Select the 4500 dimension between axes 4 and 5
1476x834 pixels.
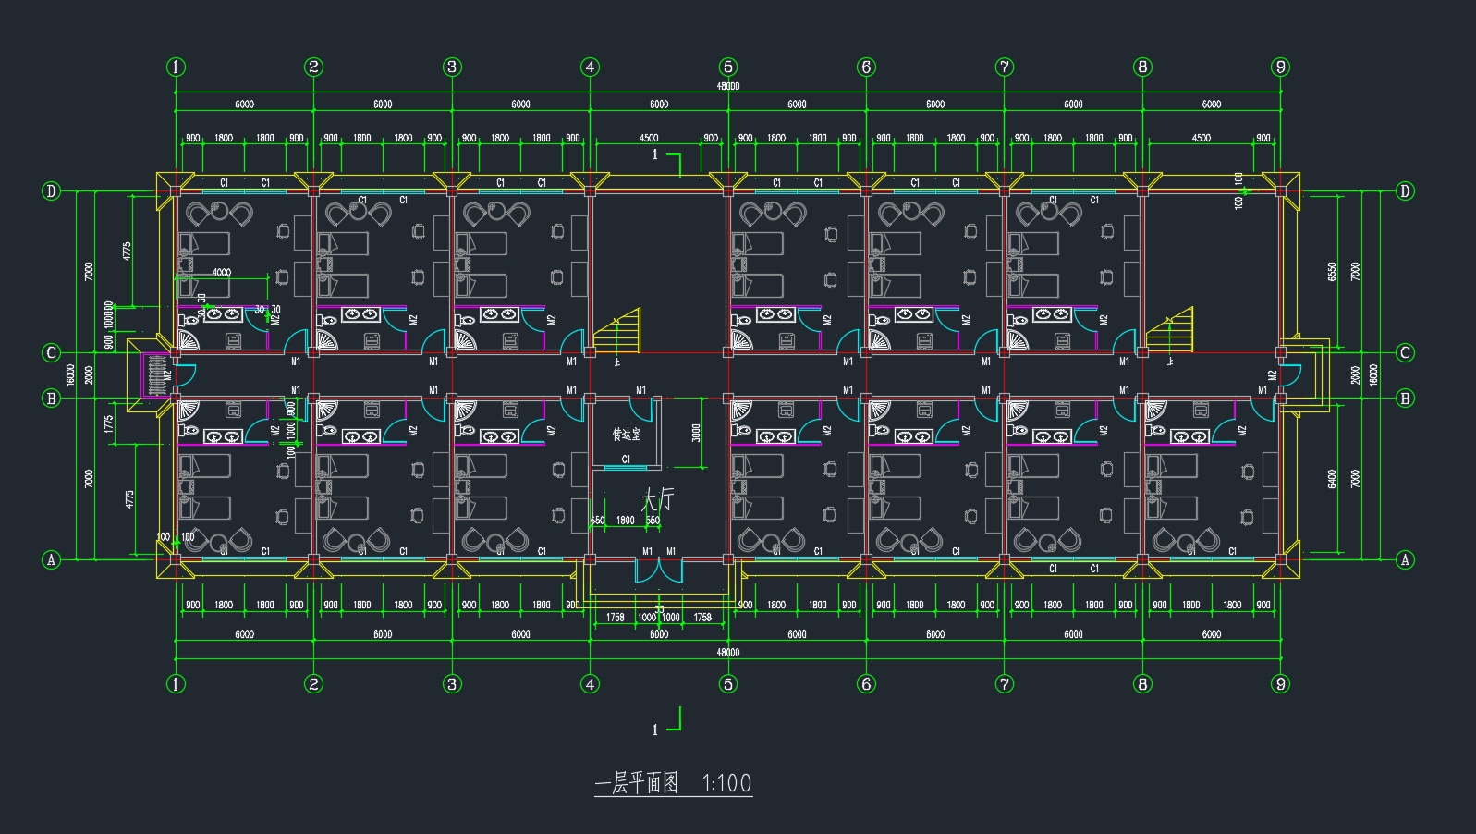(x=649, y=139)
